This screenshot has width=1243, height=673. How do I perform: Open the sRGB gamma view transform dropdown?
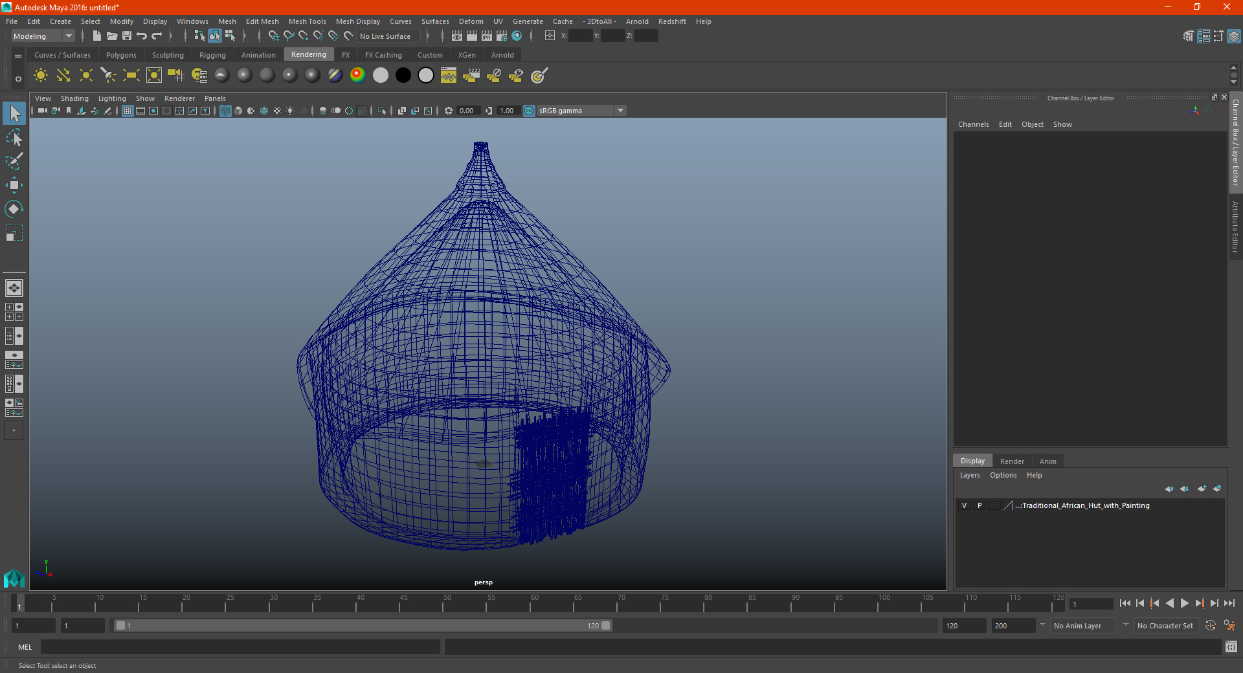[581, 111]
